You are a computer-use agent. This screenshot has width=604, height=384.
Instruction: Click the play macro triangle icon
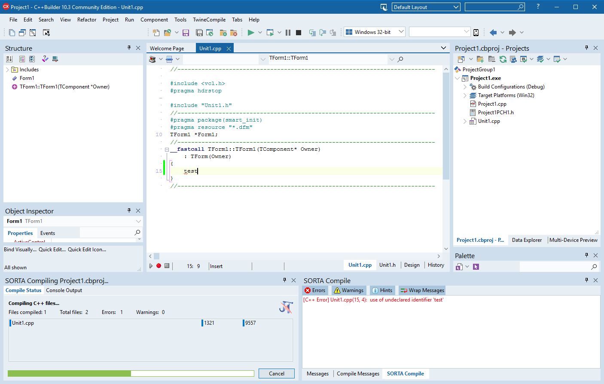tap(151, 265)
